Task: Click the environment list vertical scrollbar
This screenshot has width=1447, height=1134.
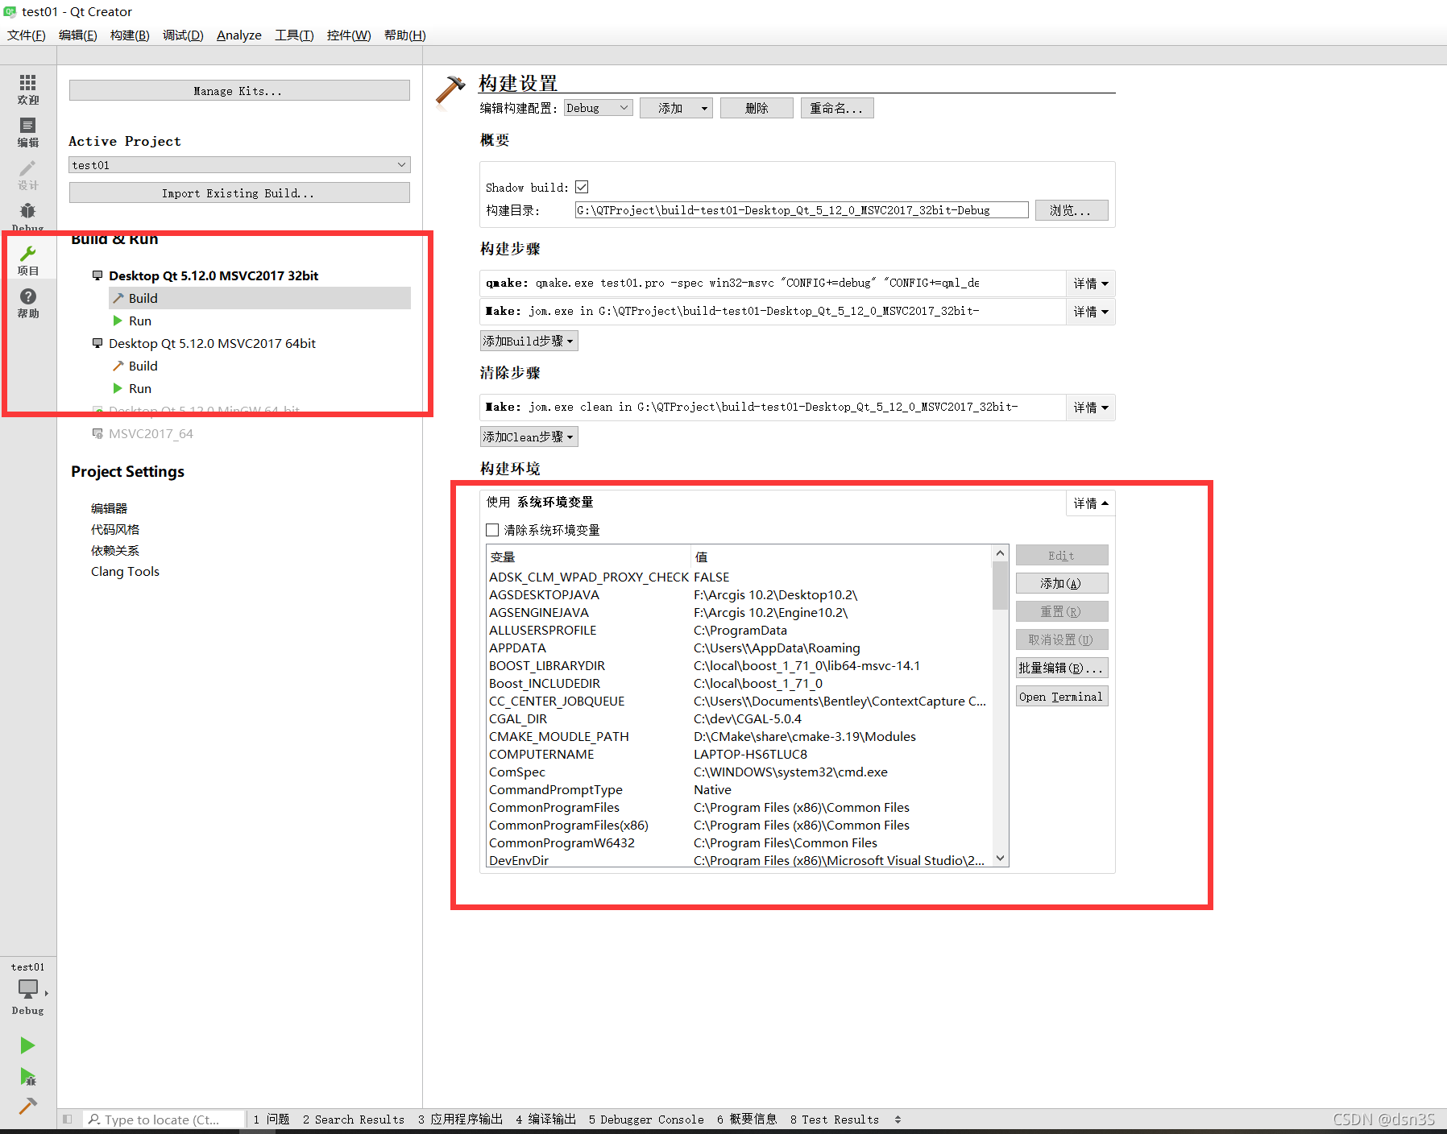Action: (1001, 586)
